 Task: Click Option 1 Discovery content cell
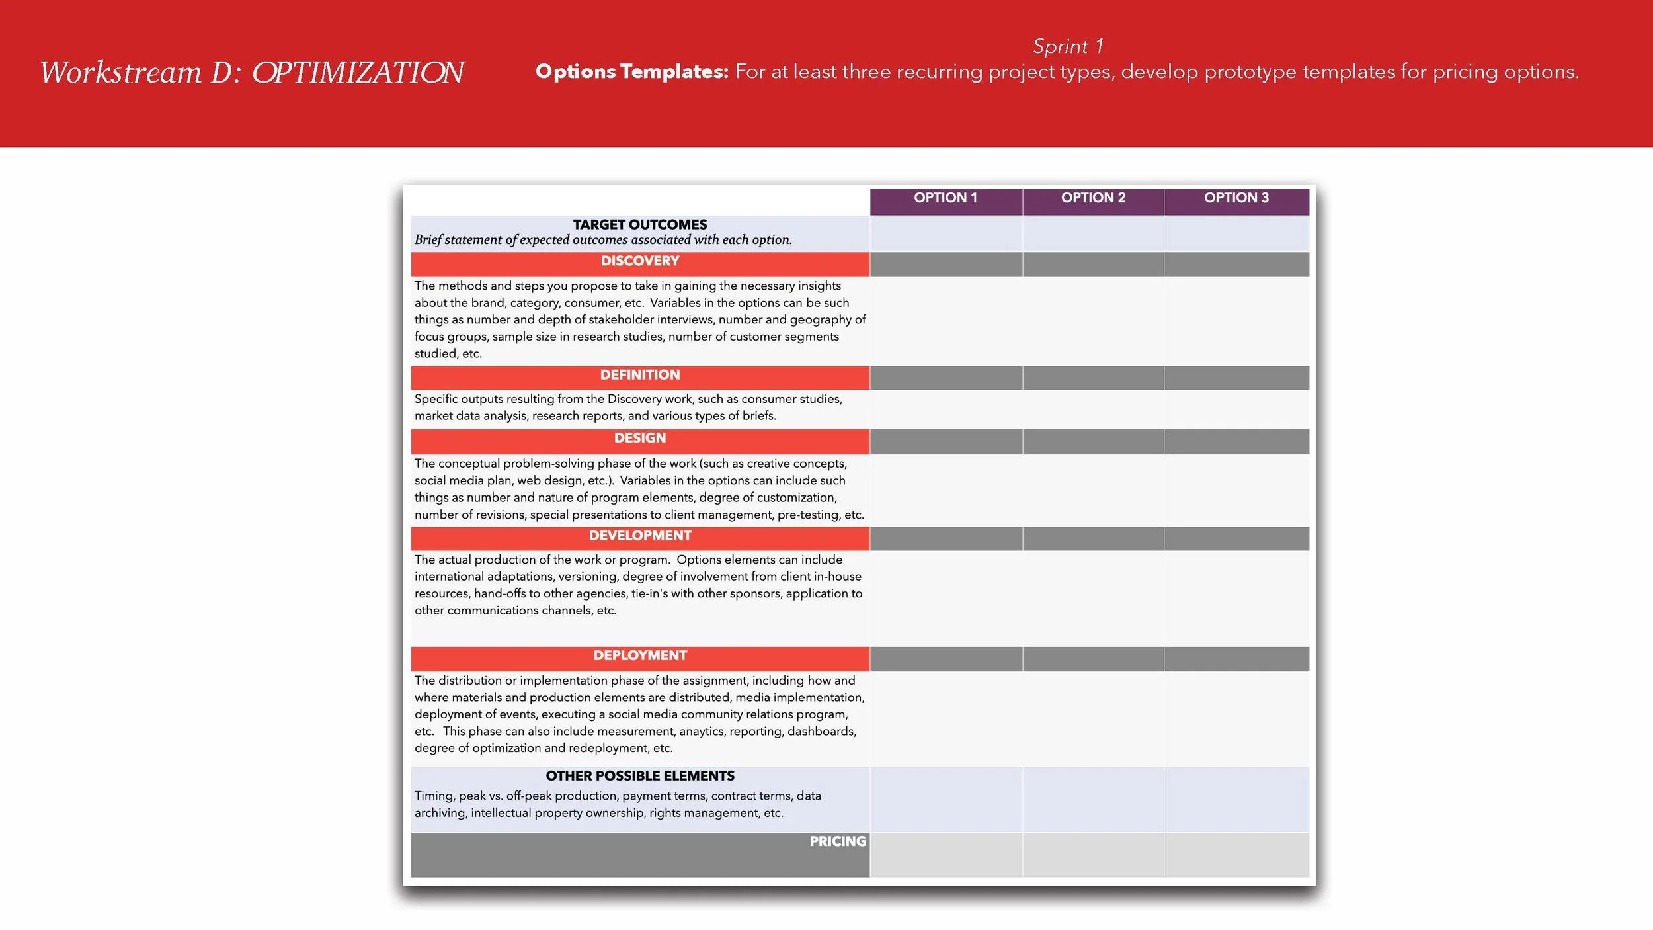coord(946,321)
